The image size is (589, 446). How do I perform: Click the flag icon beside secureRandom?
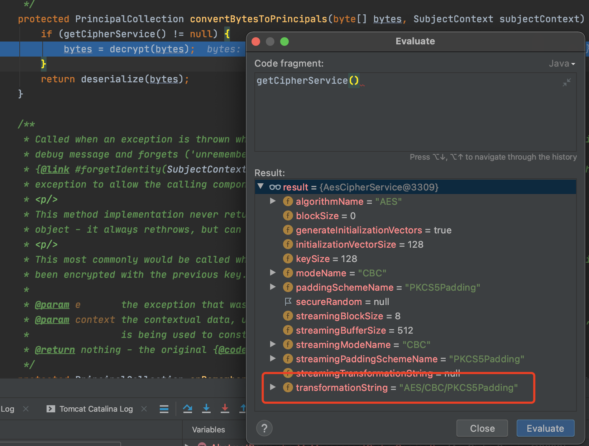(288, 302)
